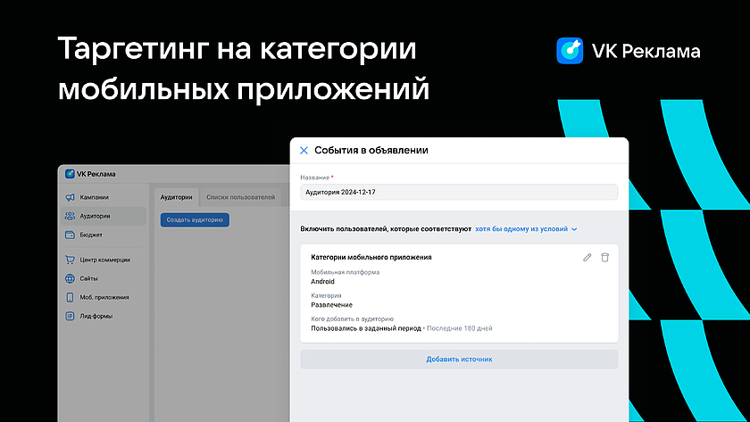Click the Лид-формы form icon
Screen dimensions: 750x422
point(70,316)
